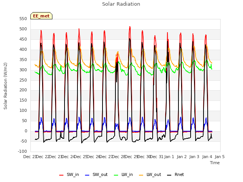Image resolution: width=243 pixels, height=182 pixels.
Task: Click the 550 y-axis tick label
Action: coord(23,19)
